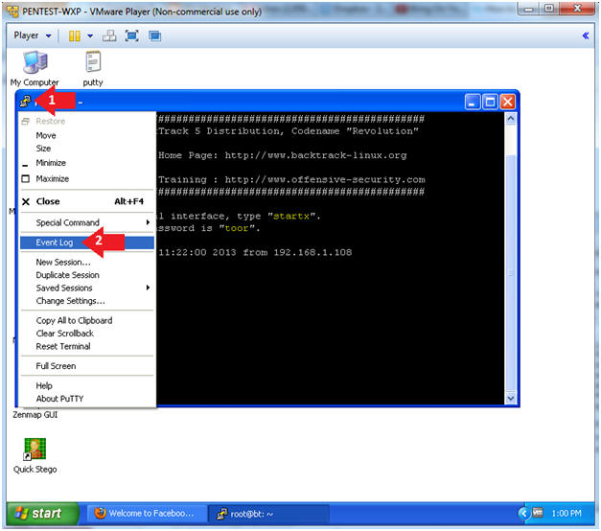Choose Close in PuTTY system menu
The width and height of the screenshot is (601, 531).
[x=87, y=201]
